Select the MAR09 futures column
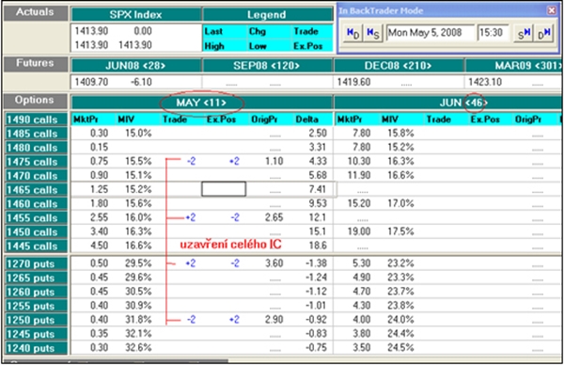This screenshot has height=365, width=564. coord(513,66)
